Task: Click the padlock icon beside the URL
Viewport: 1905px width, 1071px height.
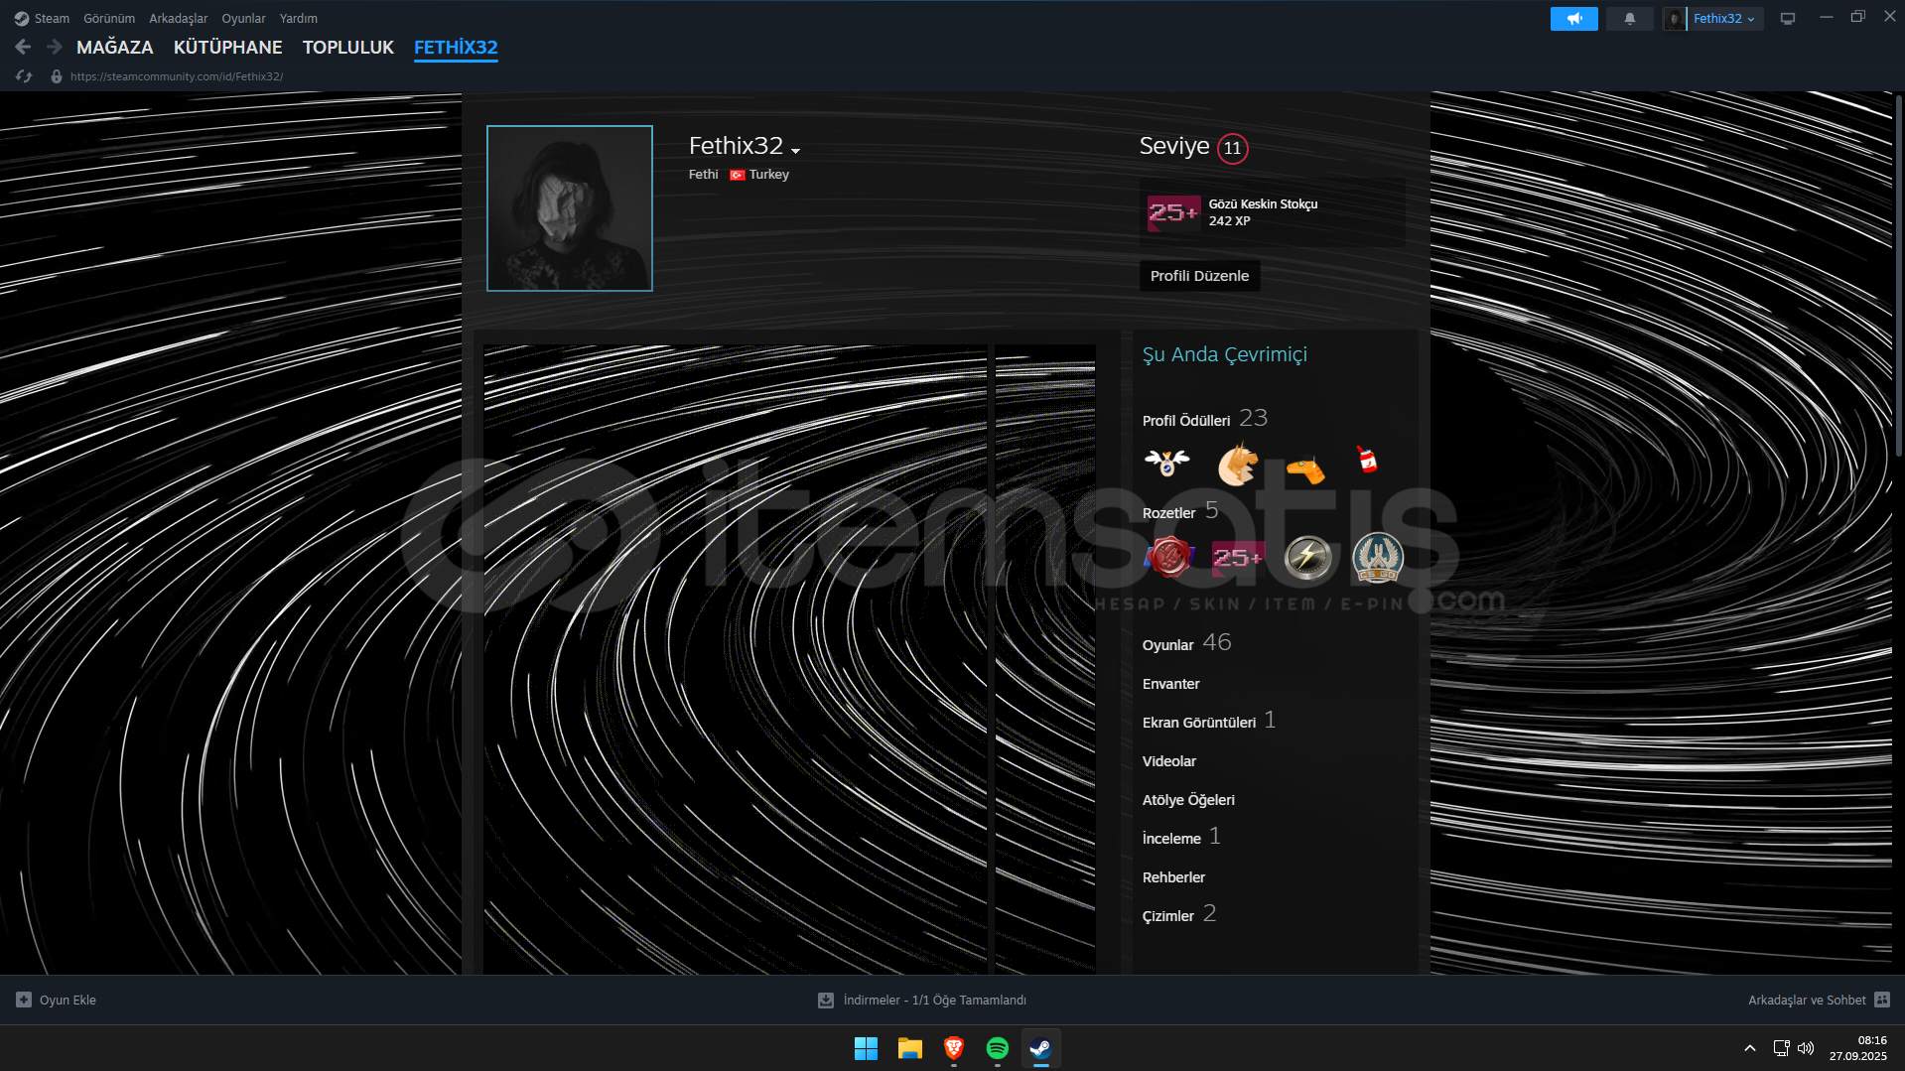Action: pyautogui.click(x=57, y=76)
